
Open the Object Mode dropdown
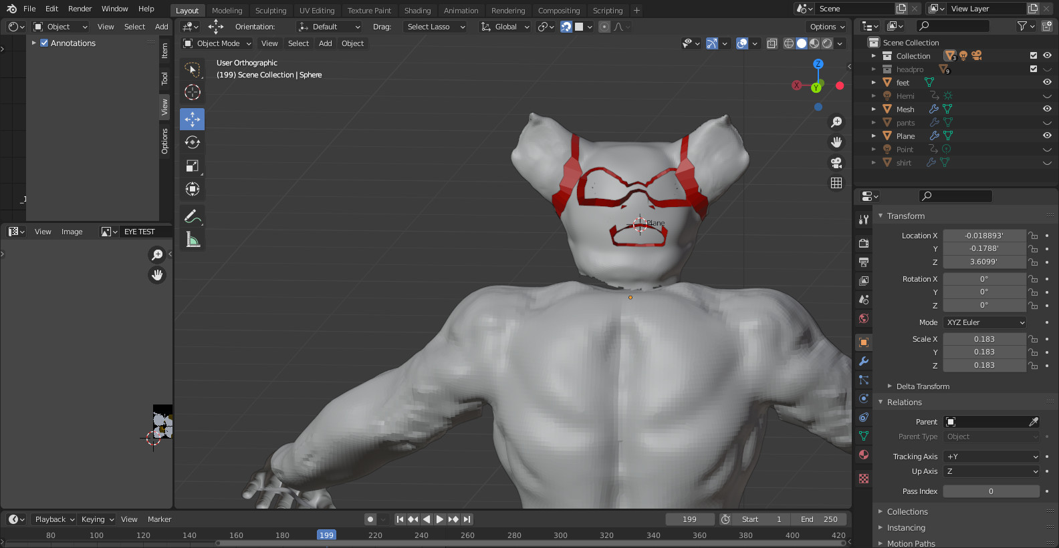(217, 43)
